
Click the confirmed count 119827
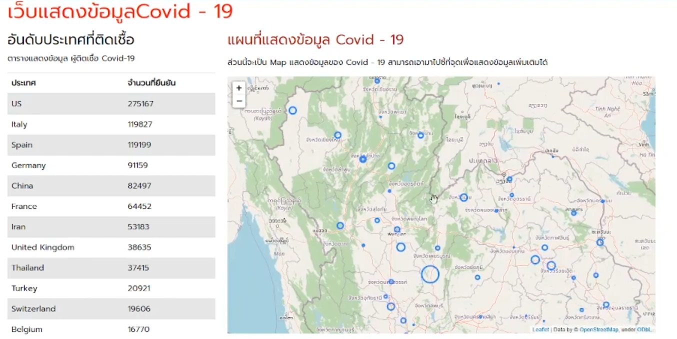pyautogui.click(x=140, y=124)
